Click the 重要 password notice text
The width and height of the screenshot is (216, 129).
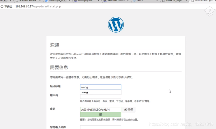click(x=109, y=120)
